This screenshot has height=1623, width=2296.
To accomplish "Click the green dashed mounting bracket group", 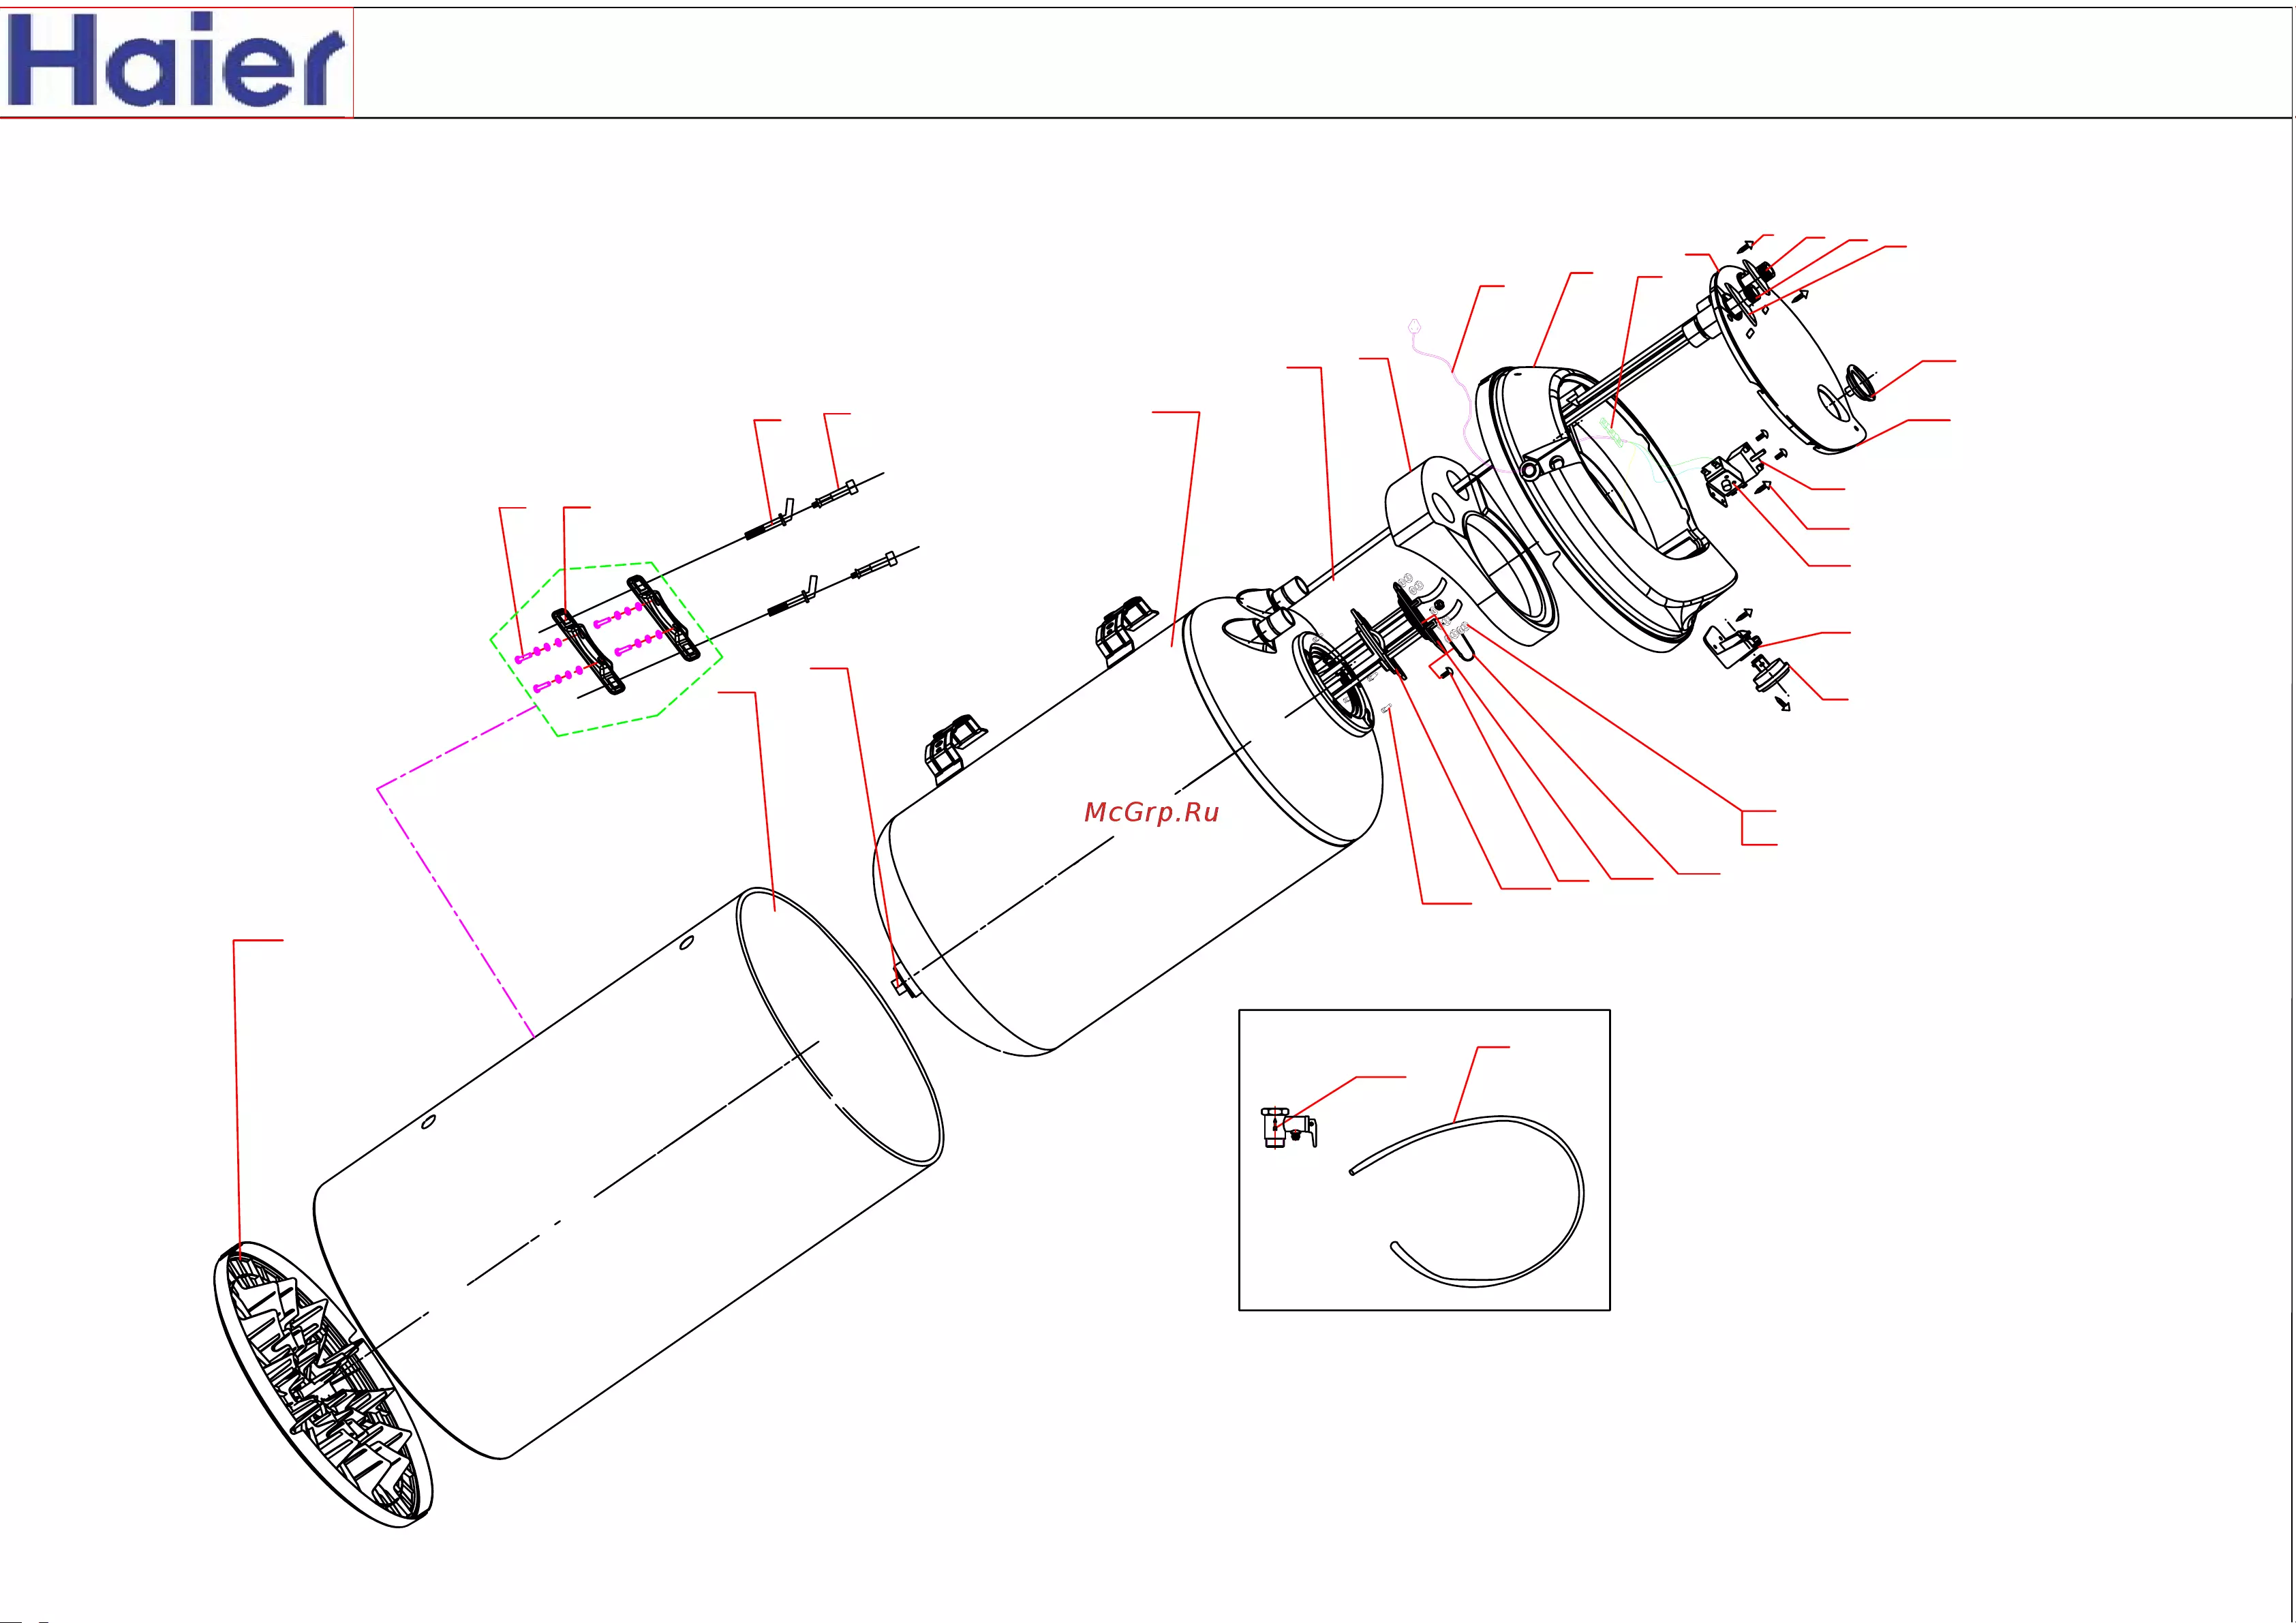I will click(x=606, y=649).
